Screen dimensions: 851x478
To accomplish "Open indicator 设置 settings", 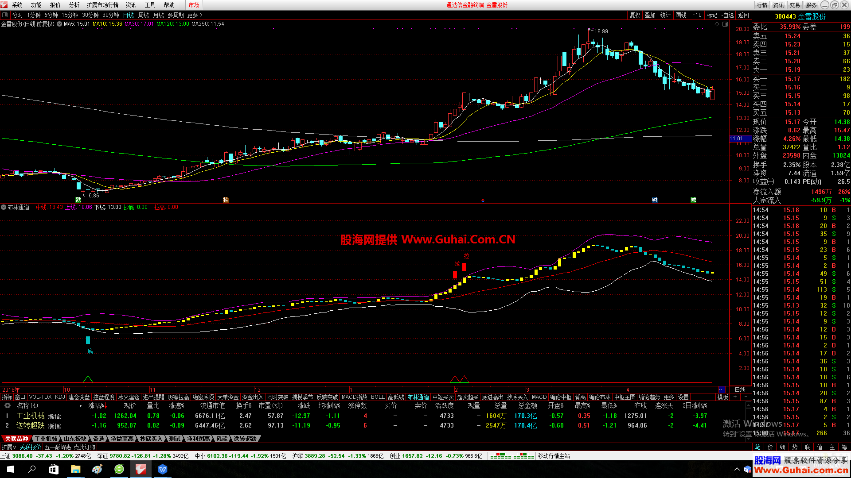I will tap(683, 397).
